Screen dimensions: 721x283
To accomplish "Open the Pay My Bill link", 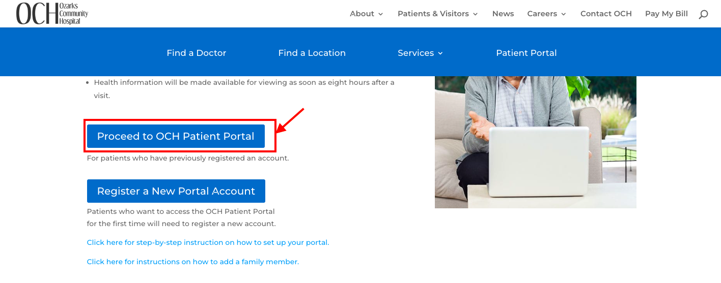I will tap(666, 14).
